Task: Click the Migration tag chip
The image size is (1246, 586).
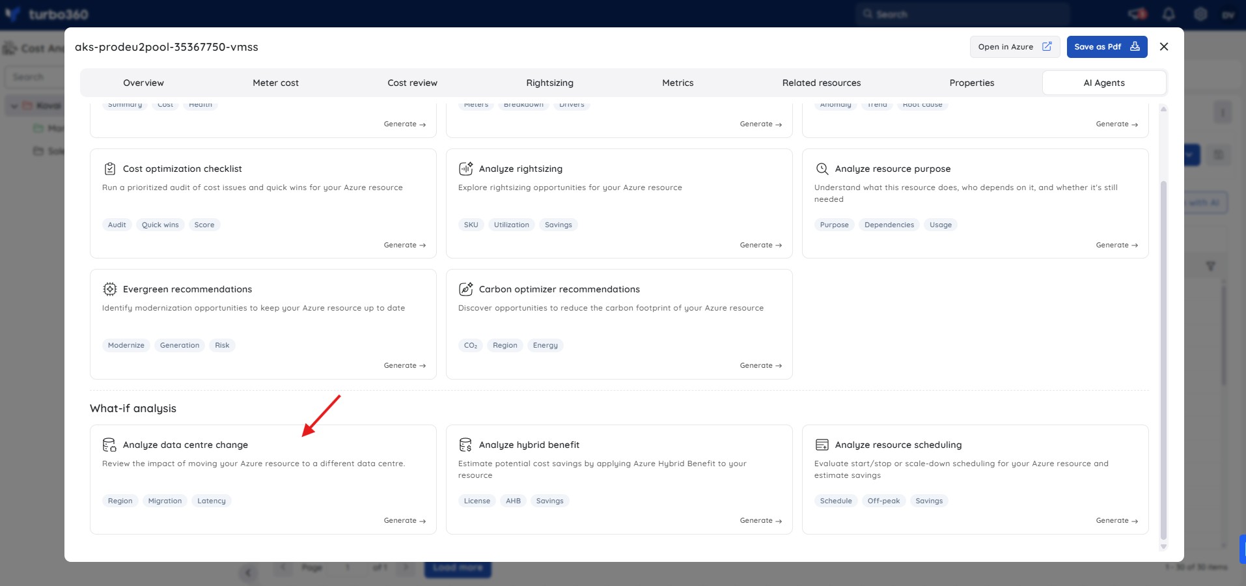Action: tap(165, 501)
